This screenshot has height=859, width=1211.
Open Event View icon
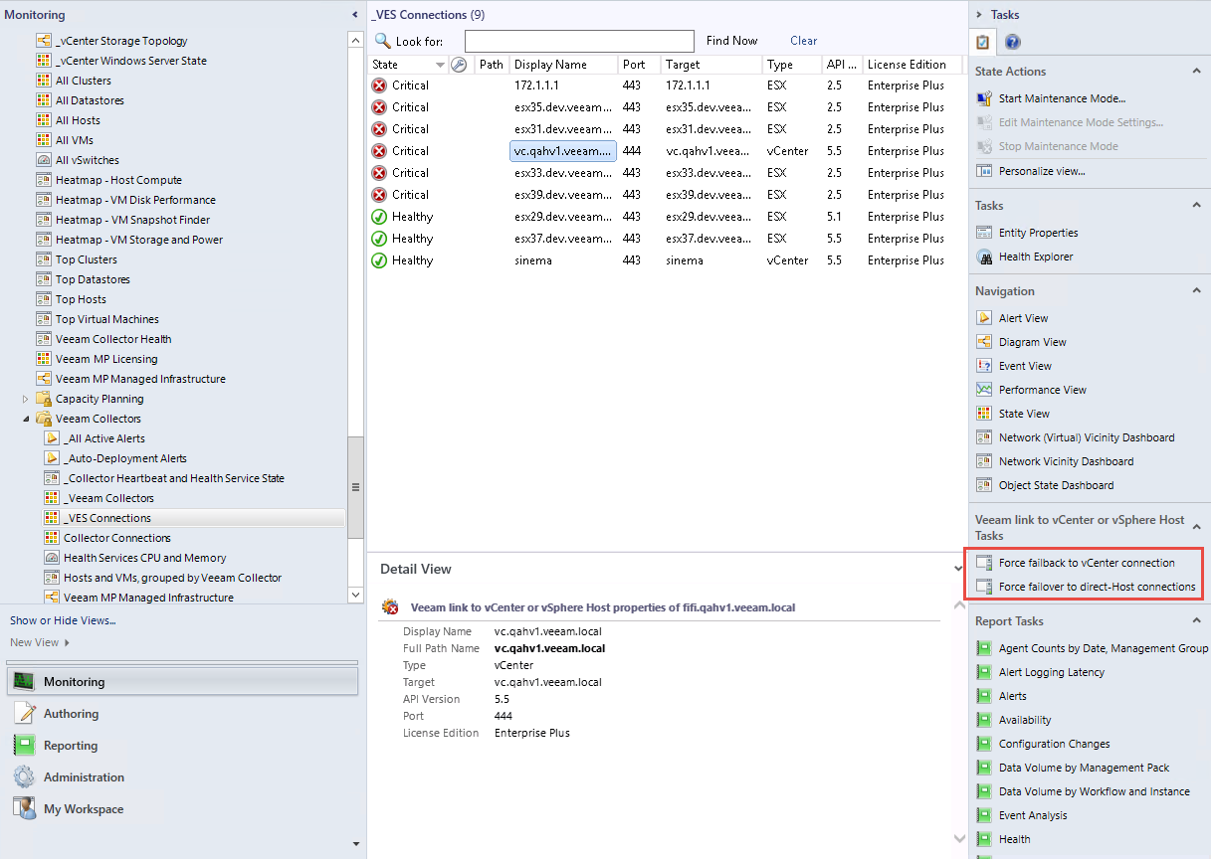[x=983, y=366]
